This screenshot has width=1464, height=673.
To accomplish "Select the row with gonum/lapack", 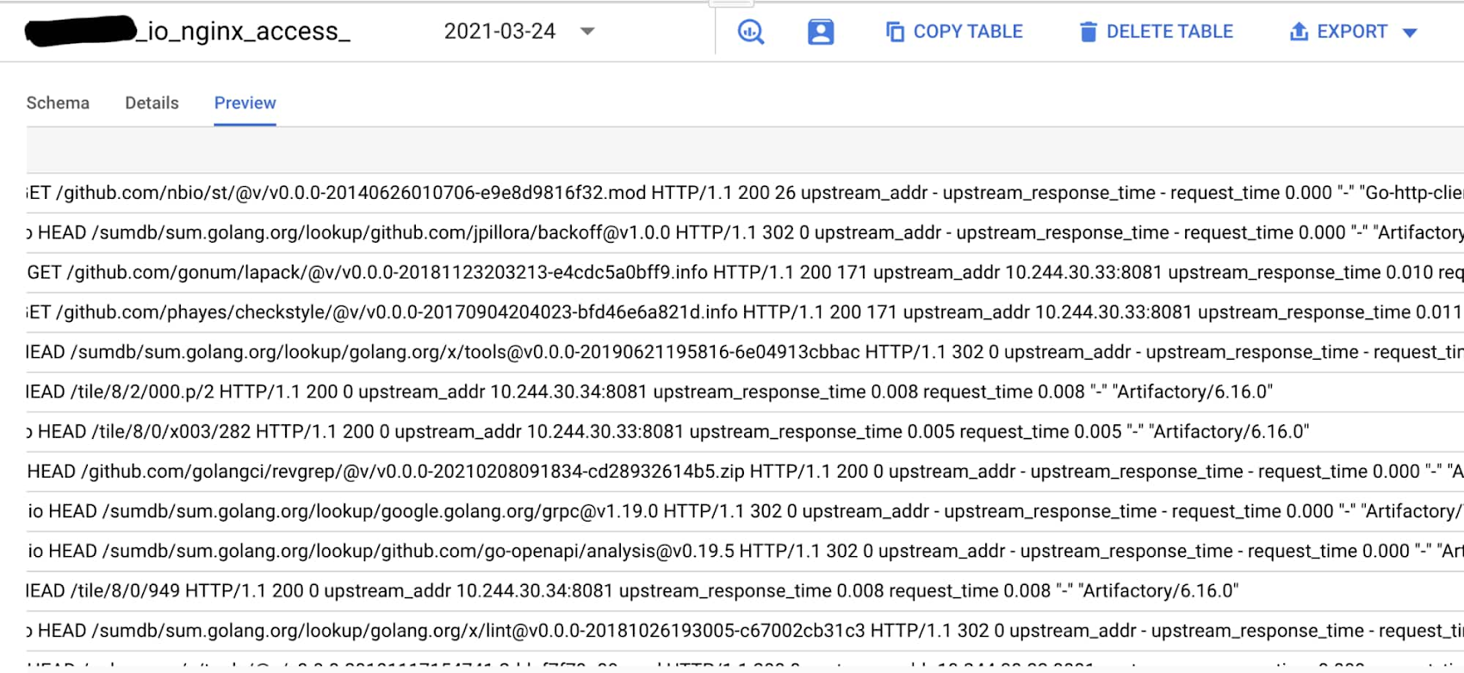I will tap(745, 272).
